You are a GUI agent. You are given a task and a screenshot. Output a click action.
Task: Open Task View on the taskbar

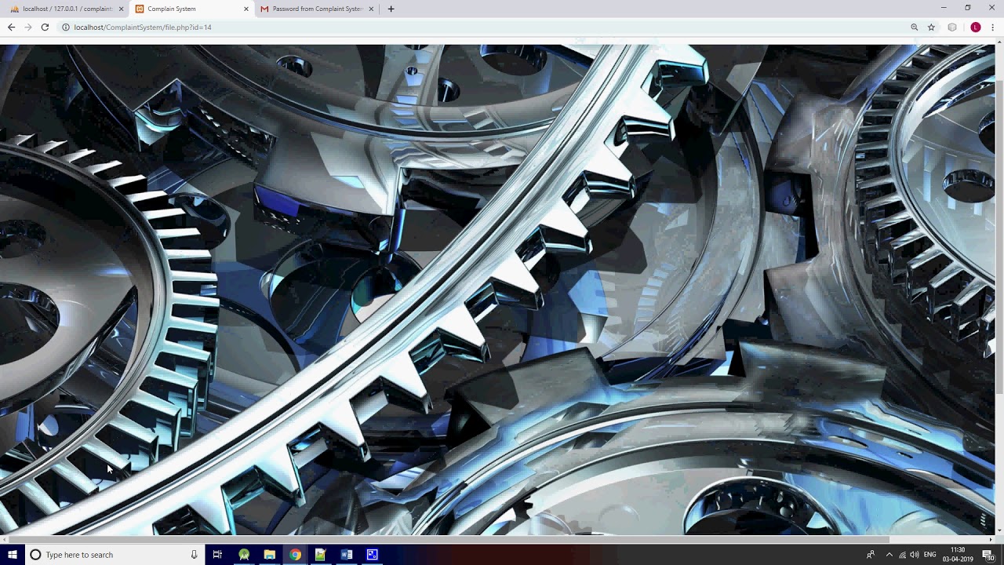[217, 555]
